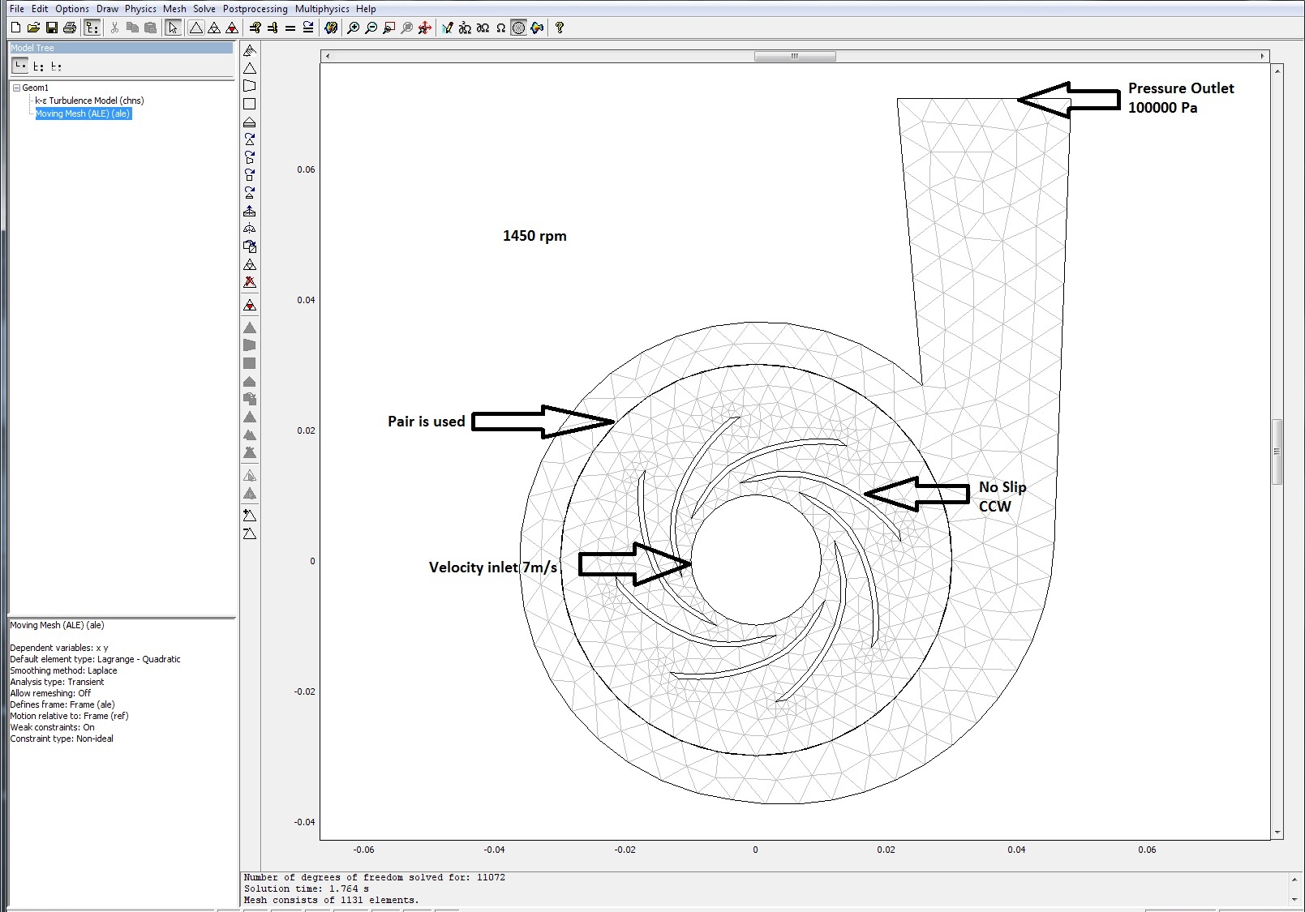Click the Solve equals-sign icon
This screenshot has height=912, width=1305.
pos(290,28)
